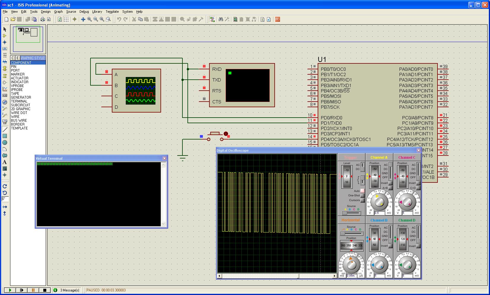Screen dimensions: 490x295
Task: Enable the oscilloscope Cursors button
Action: [x=362, y=200]
